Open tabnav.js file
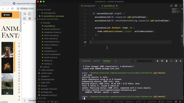The width and height of the screenshot is (184, 103). tap(48, 61)
